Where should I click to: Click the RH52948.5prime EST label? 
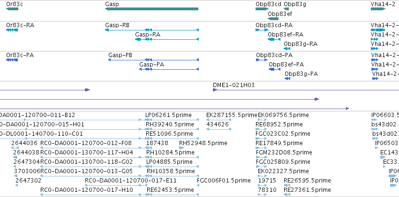coord(203,143)
